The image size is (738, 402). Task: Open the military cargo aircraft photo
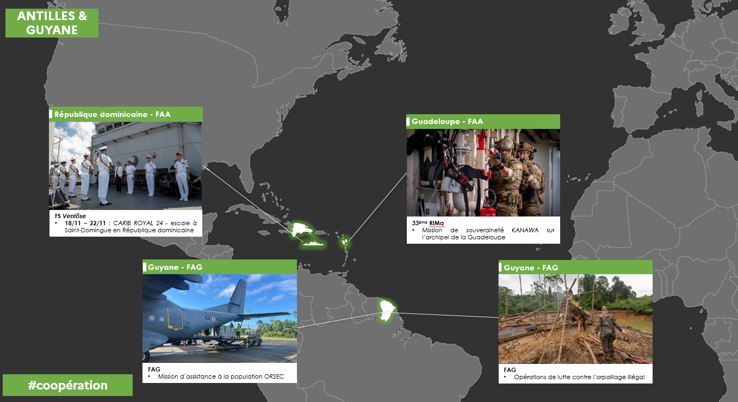220,319
